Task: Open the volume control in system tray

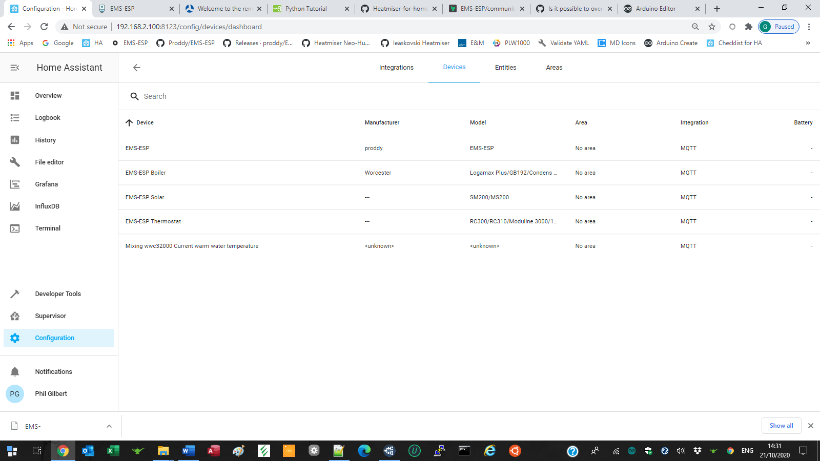Action: click(x=681, y=451)
